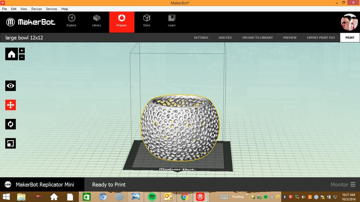Click Upload to Library
The width and height of the screenshot is (360, 202).
tap(257, 38)
